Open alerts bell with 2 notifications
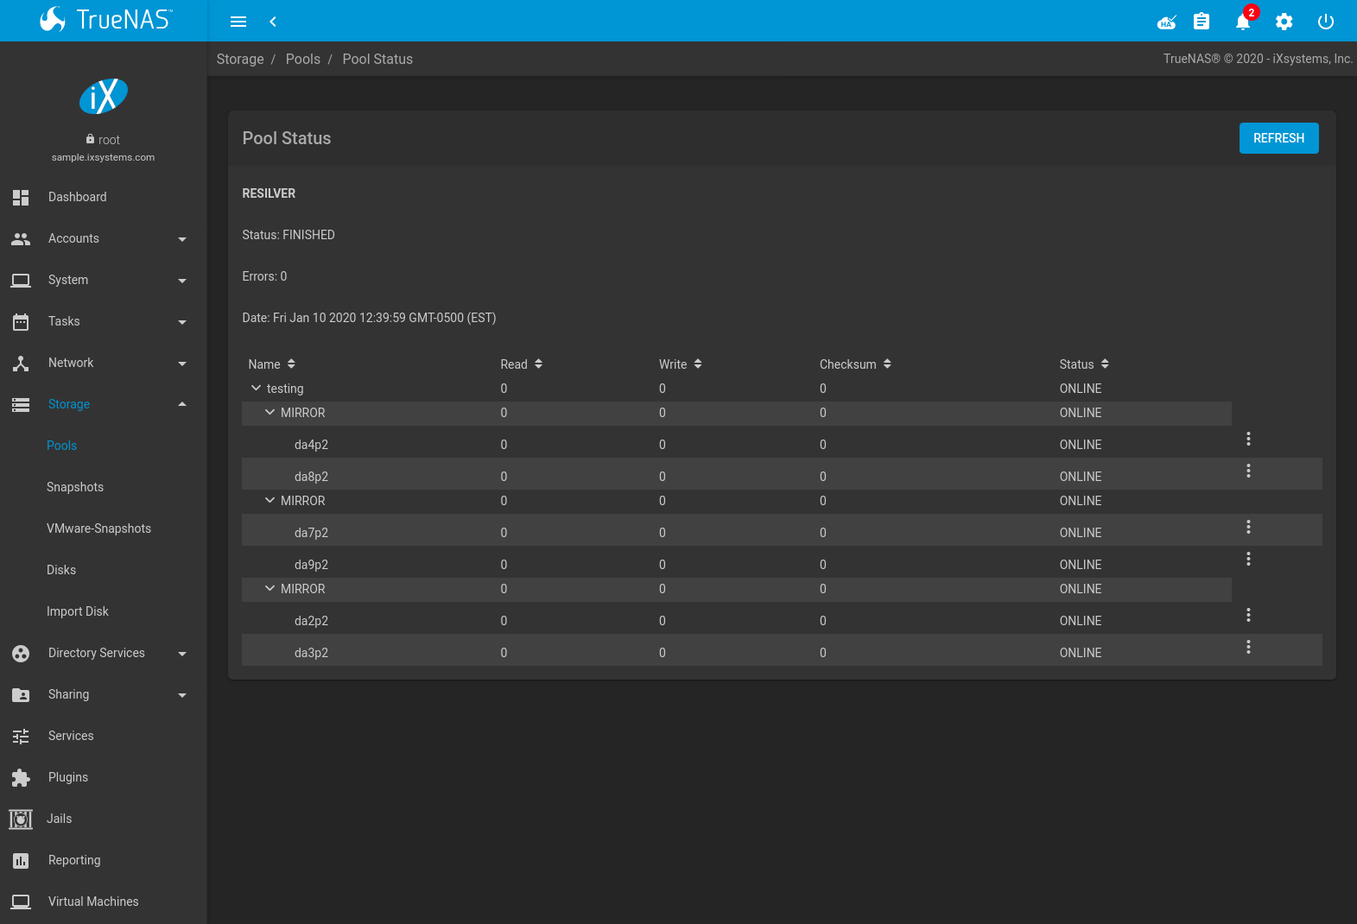 tap(1244, 21)
